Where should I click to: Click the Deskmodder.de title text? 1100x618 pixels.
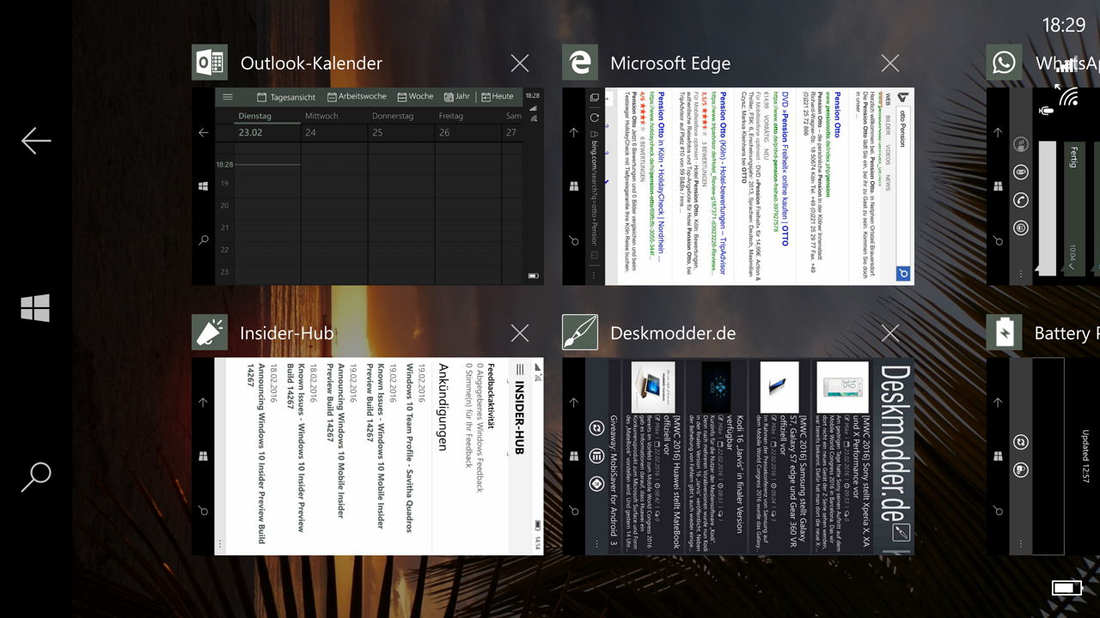pyautogui.click(x=673, y=333)
